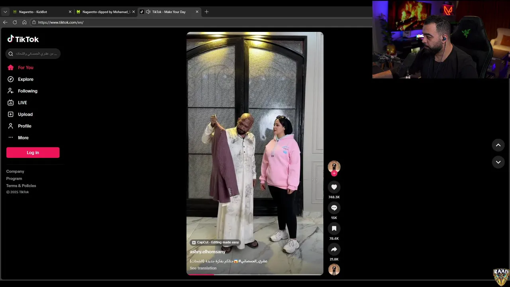Click the 748.3K likes count
Viewport: 510px width, 287px height.
pos(334,197)
